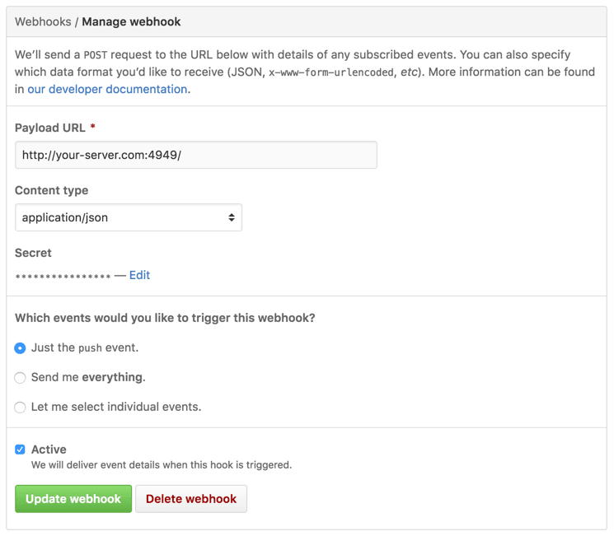This screenshot has width=614, height=536.
Task: Focus the Payload URL input field
Action: click(196, 155)
